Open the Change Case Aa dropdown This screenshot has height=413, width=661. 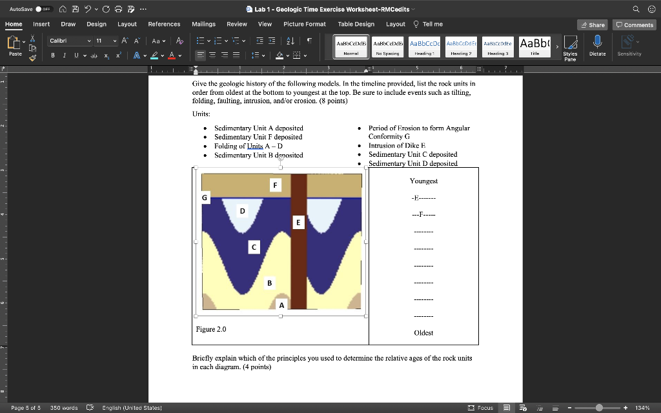(x=159, y=41)
